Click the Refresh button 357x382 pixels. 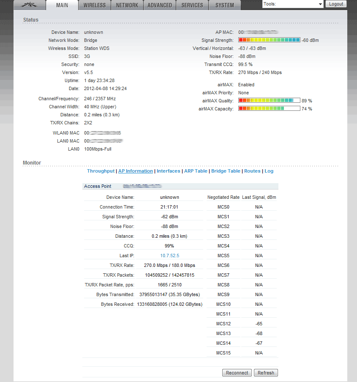coord(266,373)
